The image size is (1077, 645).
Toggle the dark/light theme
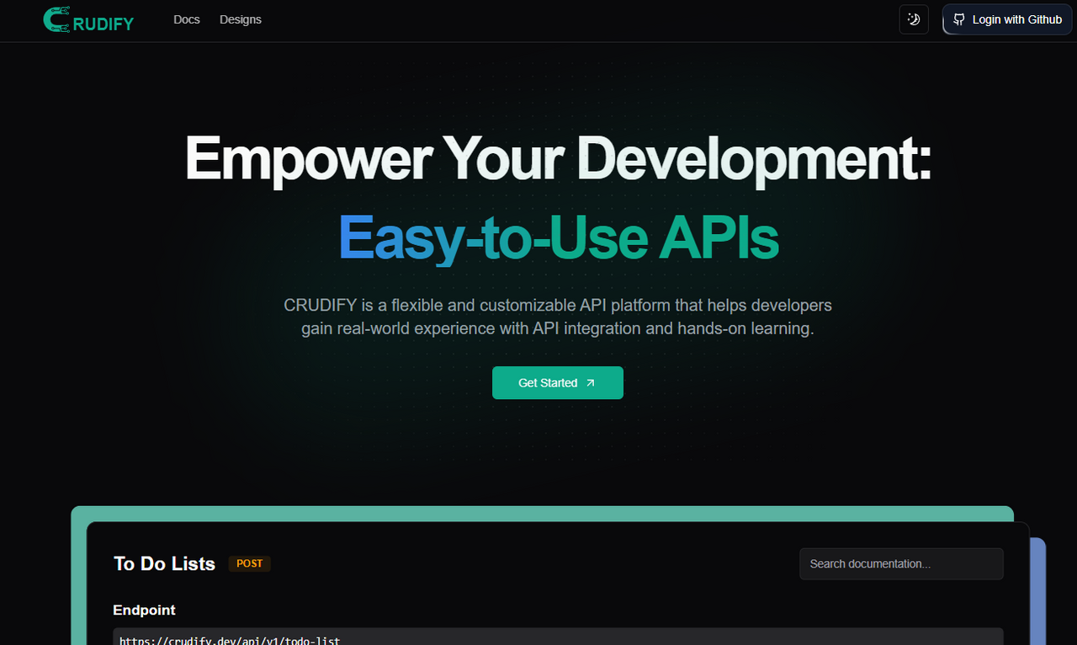tap(914, 19)
